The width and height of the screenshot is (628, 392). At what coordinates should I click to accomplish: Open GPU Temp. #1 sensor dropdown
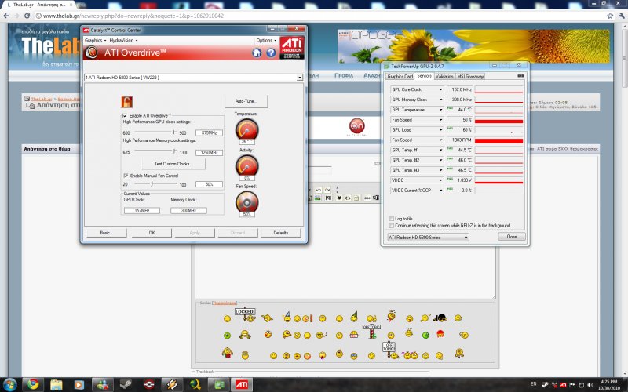[x=440, y=150]
